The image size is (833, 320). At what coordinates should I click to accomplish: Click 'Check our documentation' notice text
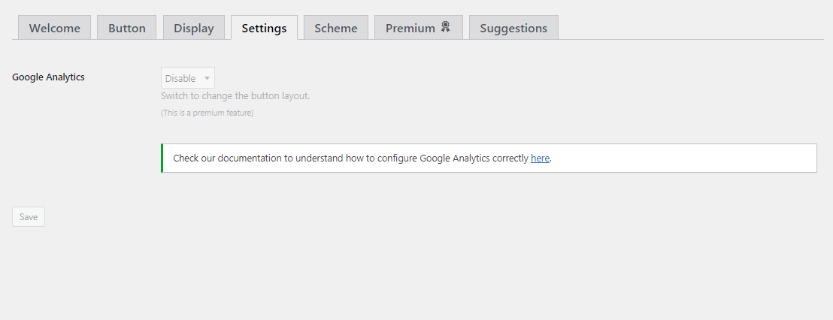click(x=226, y=158)
